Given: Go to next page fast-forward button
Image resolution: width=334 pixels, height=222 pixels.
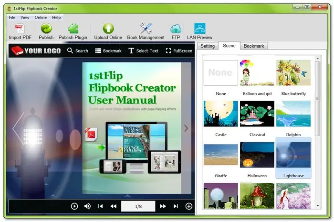Looking at the screenshot, I should point(163,206).
